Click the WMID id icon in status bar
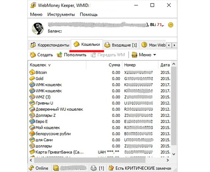Image resolution: width=210 pixels, height=172 pixels. point(56,168)
